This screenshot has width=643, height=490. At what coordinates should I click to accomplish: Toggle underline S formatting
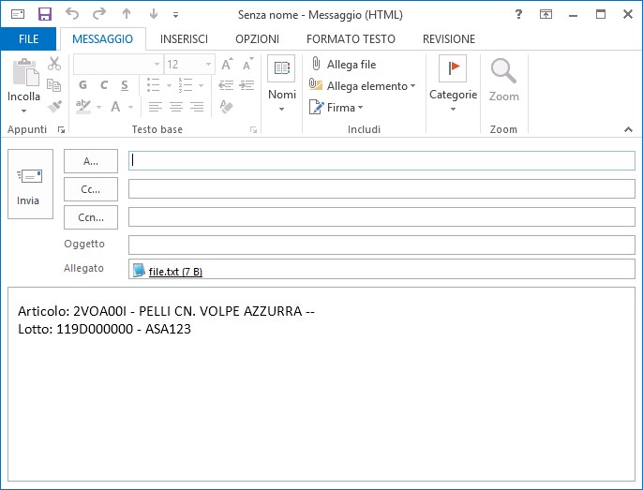point(125,85)
